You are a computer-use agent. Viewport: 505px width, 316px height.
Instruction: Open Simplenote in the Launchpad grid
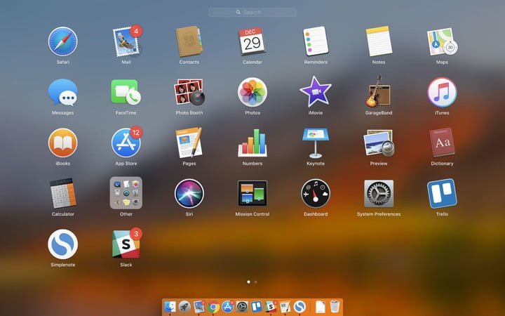63,244
